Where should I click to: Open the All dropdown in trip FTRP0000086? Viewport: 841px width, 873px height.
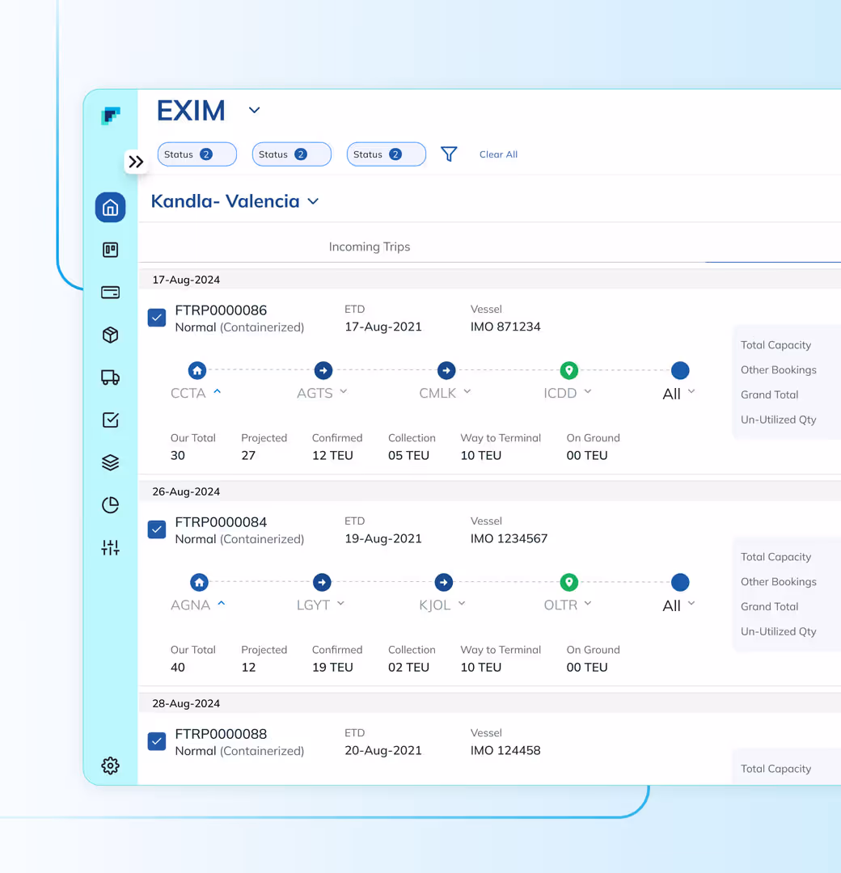(691, 392)
